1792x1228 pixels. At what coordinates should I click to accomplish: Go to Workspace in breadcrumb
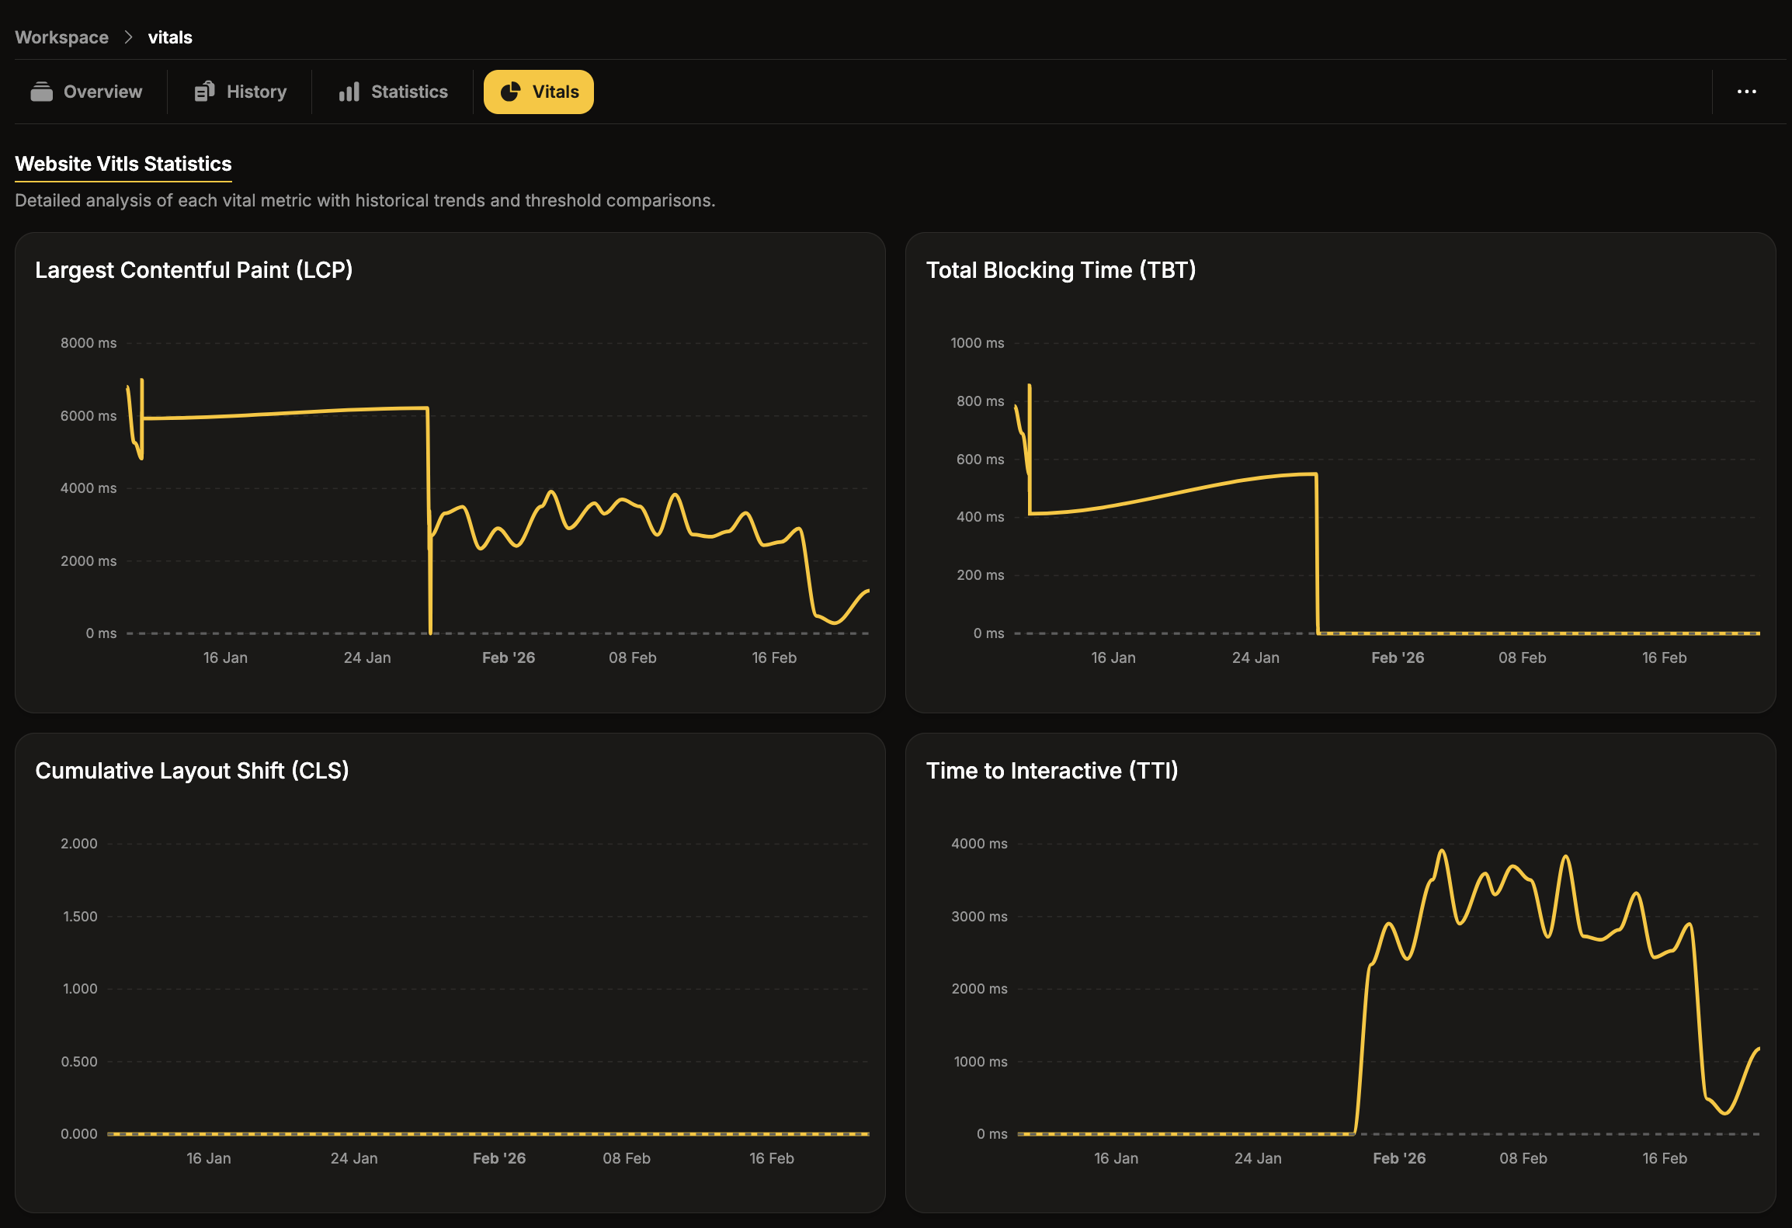click(62, 37)
